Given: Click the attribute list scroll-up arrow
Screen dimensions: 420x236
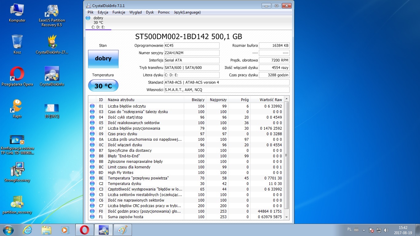Looking at the screenshot, I should (287, 99).
